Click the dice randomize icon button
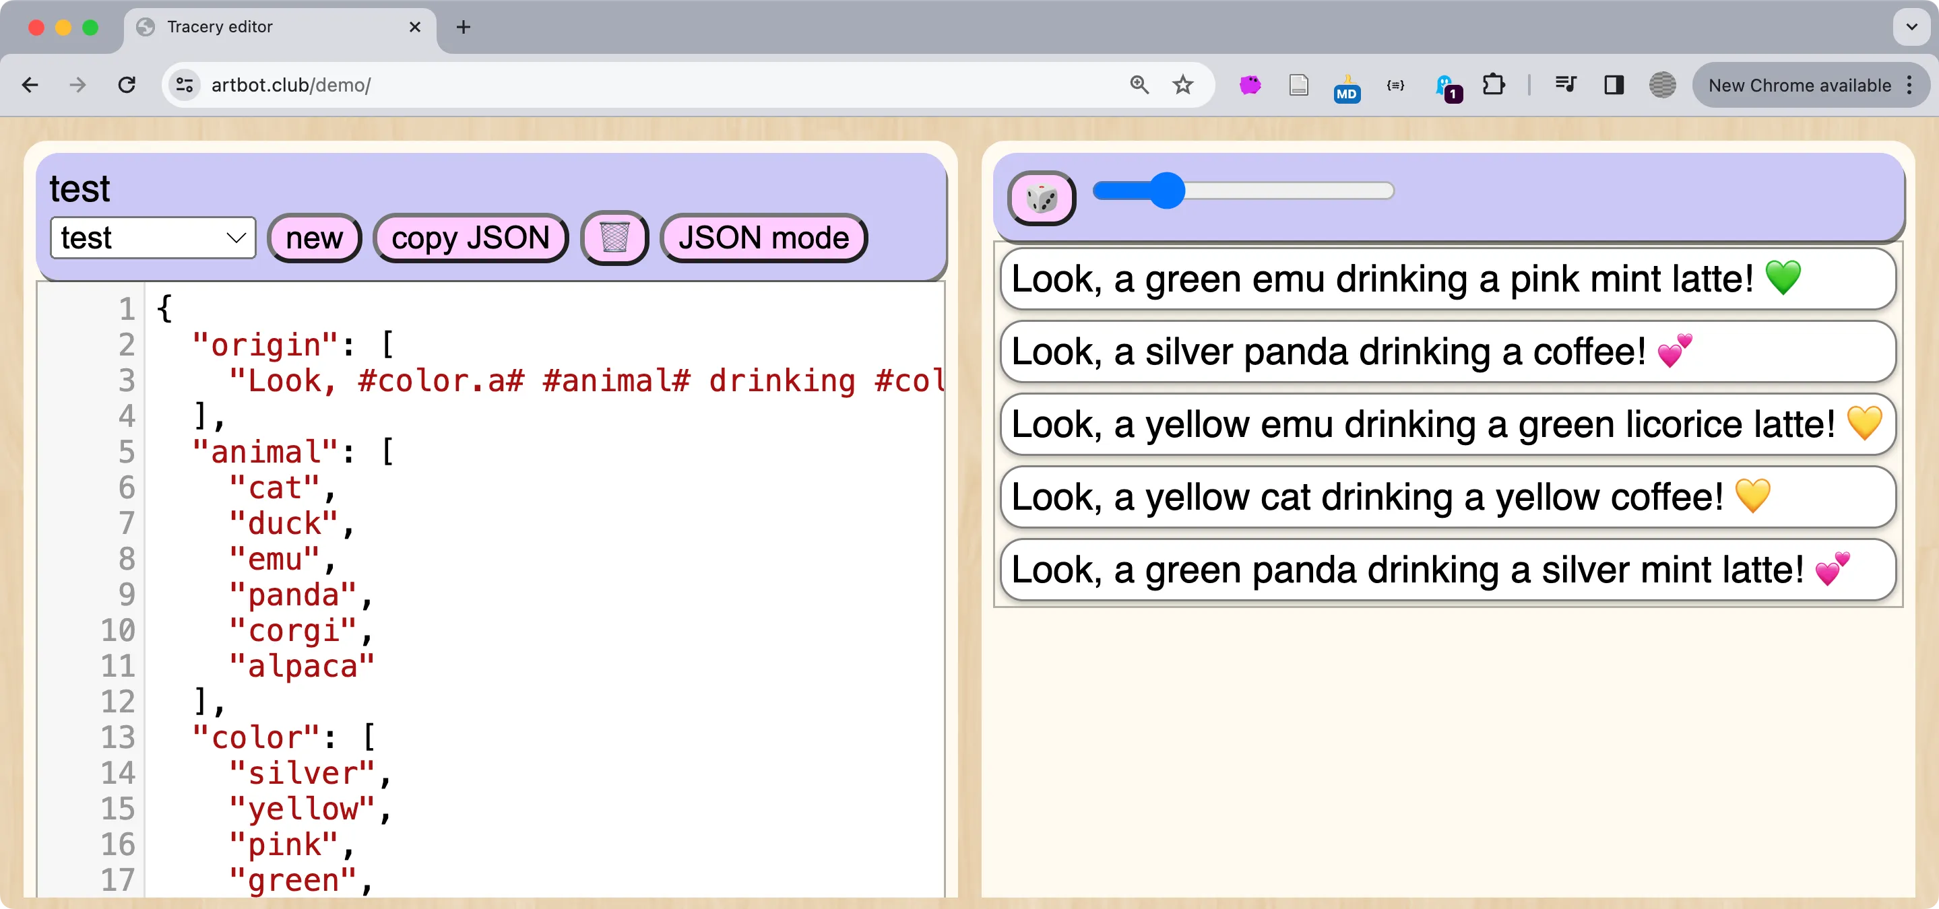1939x909 pixels. coord(1041,198)
